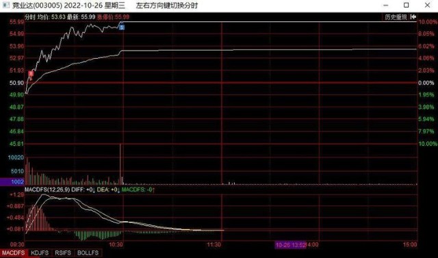Viewport: 438px width, 258px height.
Task: Click the blue S sell marker
Action: (122, 27)
